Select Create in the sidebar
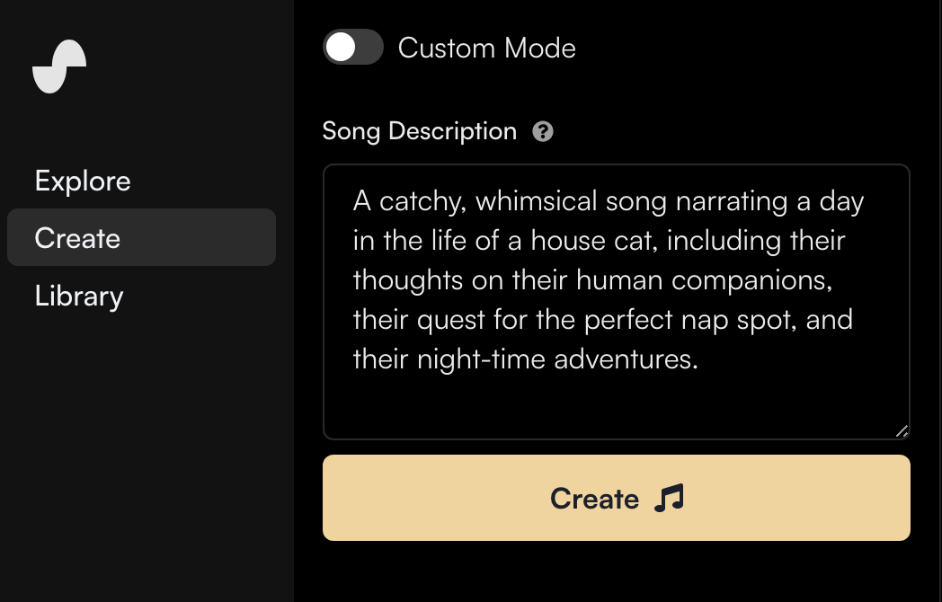942x602 pixels. (x=141, y=237)
